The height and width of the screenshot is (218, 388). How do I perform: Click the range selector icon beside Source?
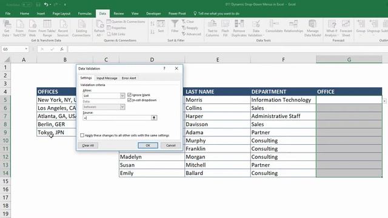click(154, 118)
